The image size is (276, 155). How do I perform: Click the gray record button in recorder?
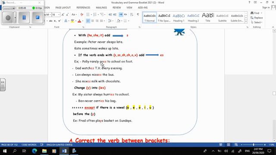[8, 18]
